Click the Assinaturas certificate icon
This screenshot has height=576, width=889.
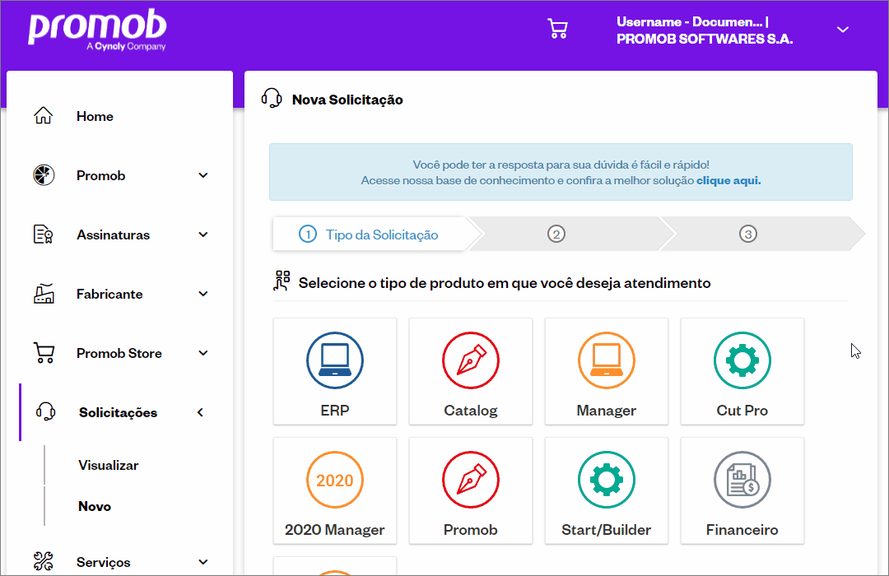[43, 235]
